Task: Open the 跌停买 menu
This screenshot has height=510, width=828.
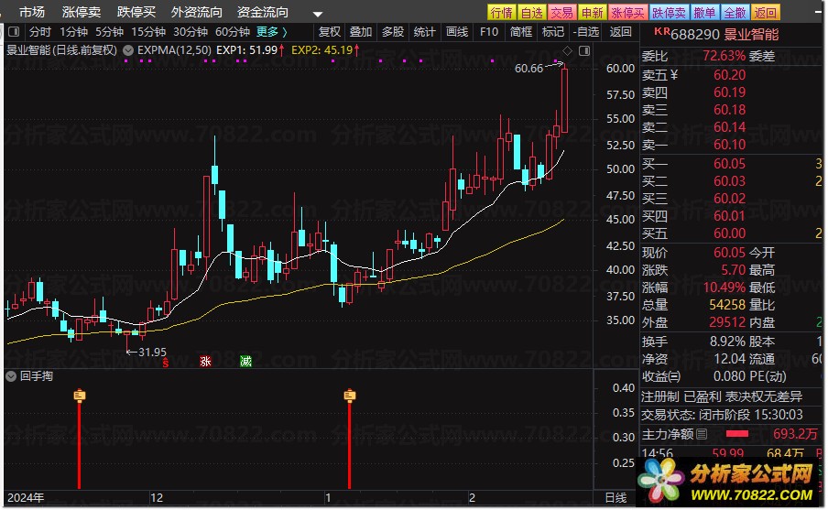Action: point(136,12)
